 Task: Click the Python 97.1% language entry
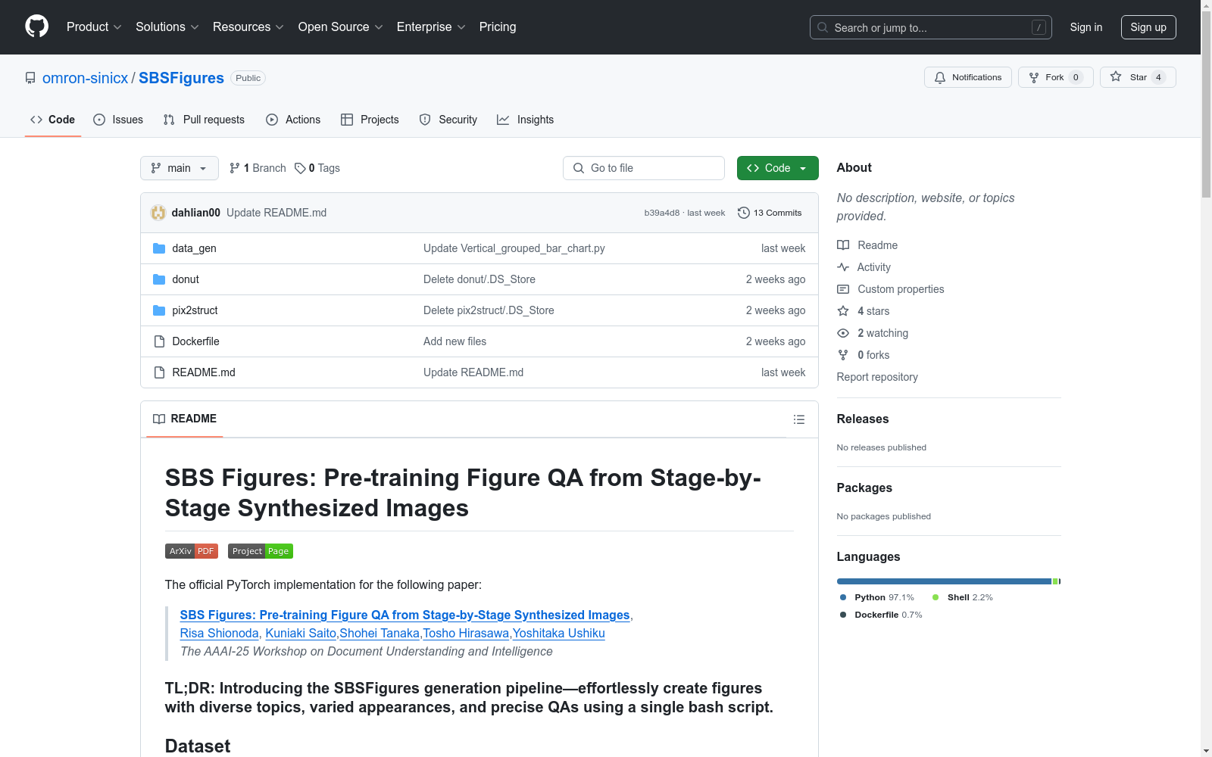877,597
